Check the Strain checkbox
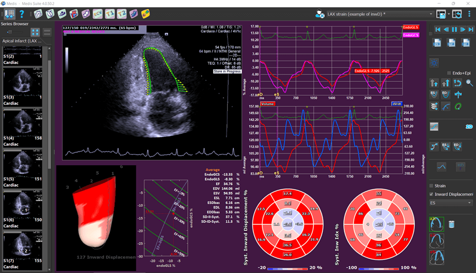 coord(431,186)
